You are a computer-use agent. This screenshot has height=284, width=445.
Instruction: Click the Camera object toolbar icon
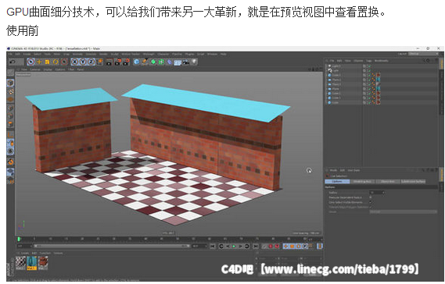point(186,62)
